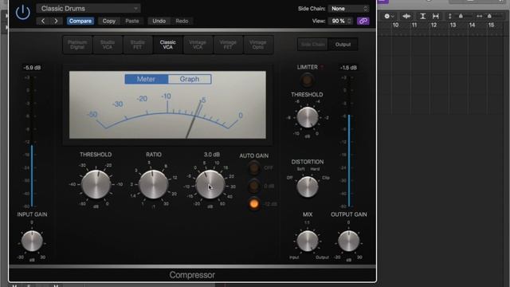Open the gear settings menu in the tracks area
The height and width of the screenshot is (287, 510).
point(388,16)
